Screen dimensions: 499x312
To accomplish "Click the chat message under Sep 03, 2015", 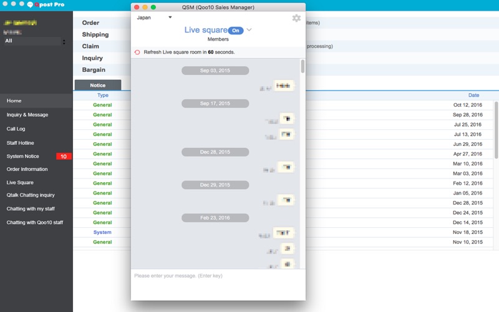I will [284, 85].
